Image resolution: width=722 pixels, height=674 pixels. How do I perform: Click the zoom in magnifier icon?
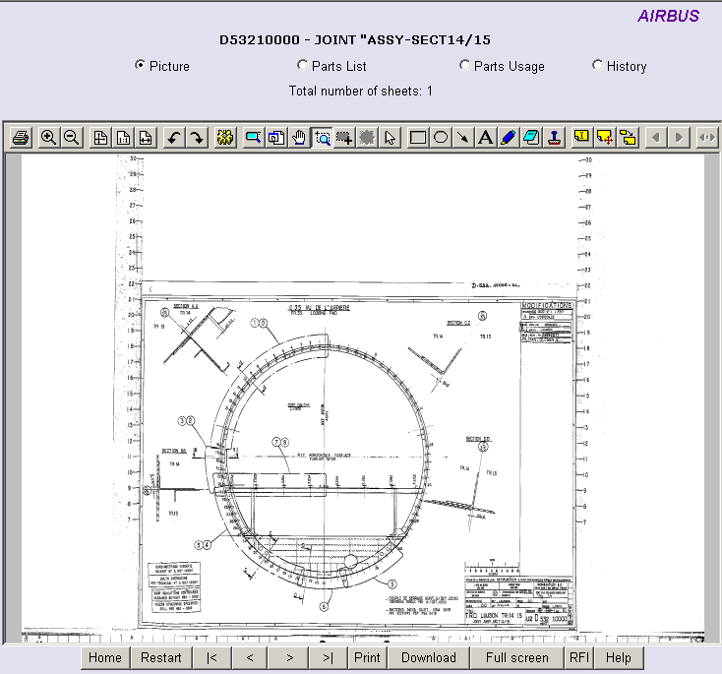tap(48, 138)
